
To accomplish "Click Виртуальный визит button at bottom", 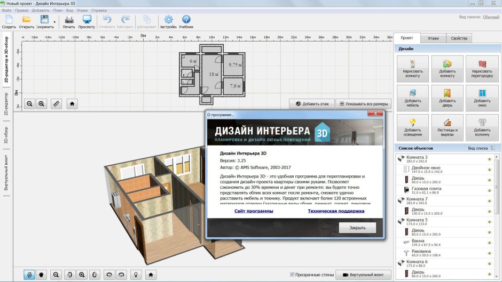I will [x=363, y=275].
